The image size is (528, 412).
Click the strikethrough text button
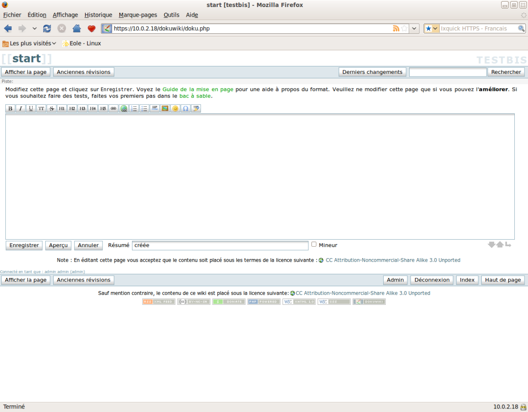click(x=51, y=109)
